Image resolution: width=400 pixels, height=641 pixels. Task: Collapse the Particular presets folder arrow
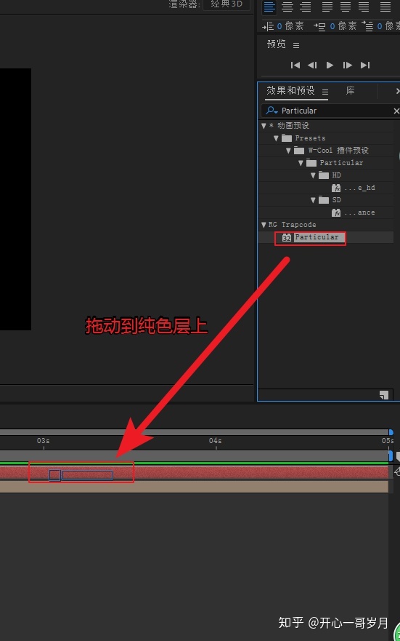[x=301, y=163]
